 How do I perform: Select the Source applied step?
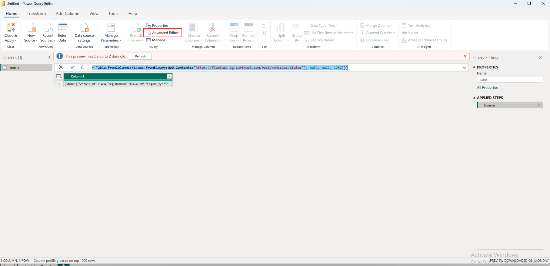click(x=510, y=105)
